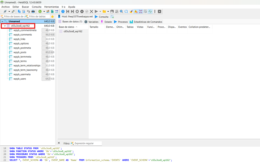Click the Expresión regular filter field
Viewport: 260px width, 162px height.
point(86,143)
